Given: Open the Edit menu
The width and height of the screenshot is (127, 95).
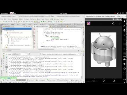Looking at the screenshot, I should [5, 19].
